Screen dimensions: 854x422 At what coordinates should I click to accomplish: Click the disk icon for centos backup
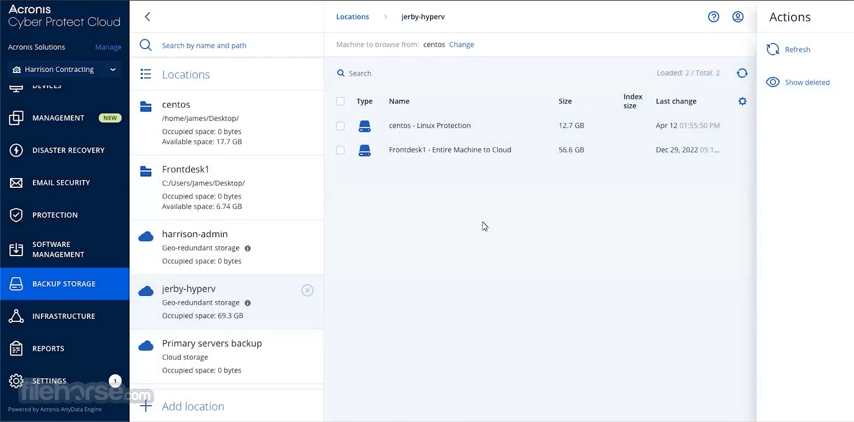coord(364,126)
